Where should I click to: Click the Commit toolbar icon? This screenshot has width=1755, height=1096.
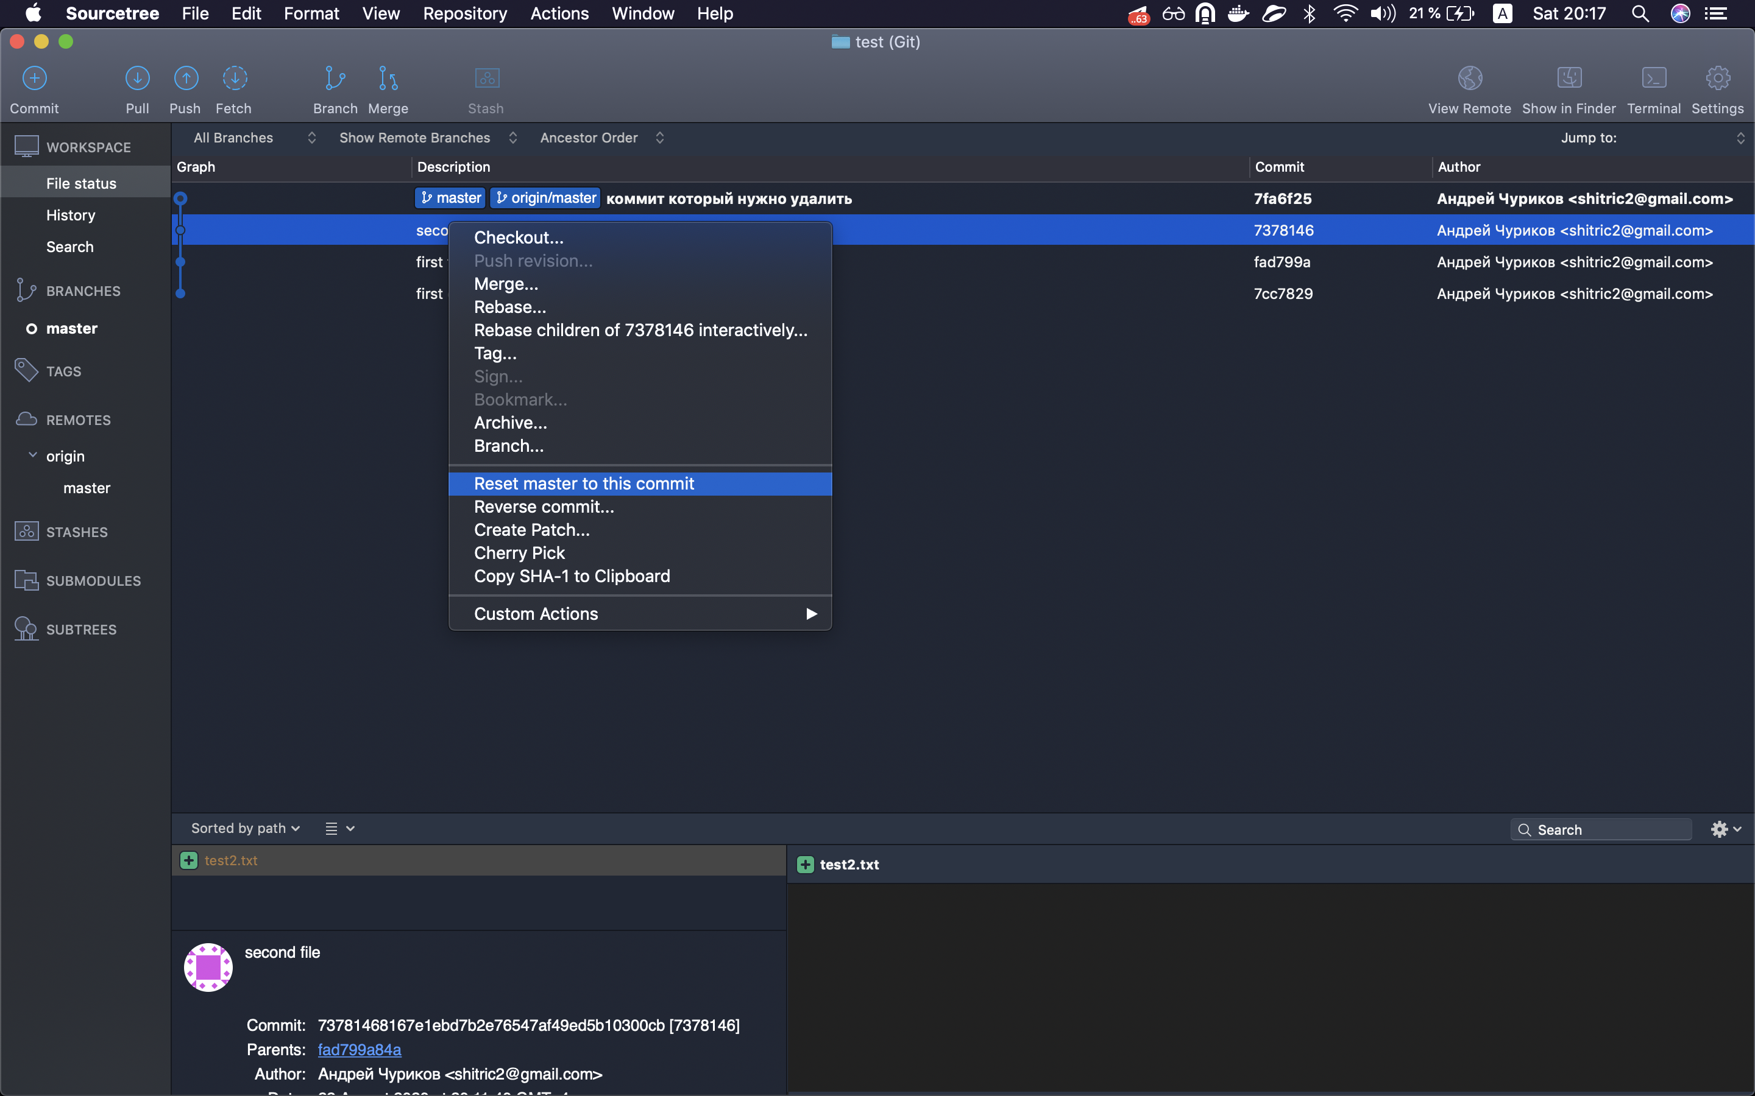click(34, 79)
